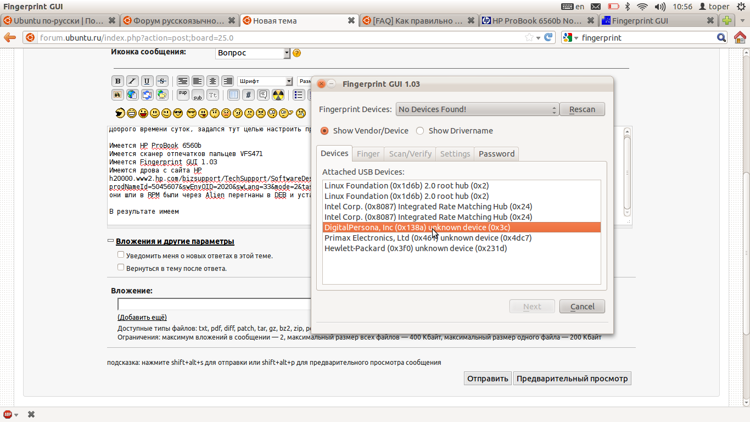Insert the tongue-out smiley
The image size is (750, 422).
point(203,113)
